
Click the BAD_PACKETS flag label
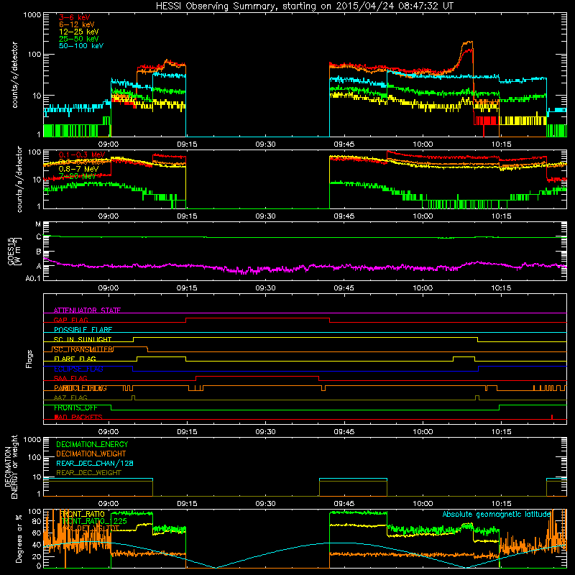tap(78, 417)
